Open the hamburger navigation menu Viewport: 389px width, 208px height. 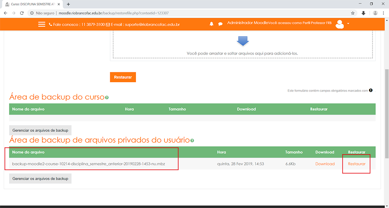(x=42, y=24)
